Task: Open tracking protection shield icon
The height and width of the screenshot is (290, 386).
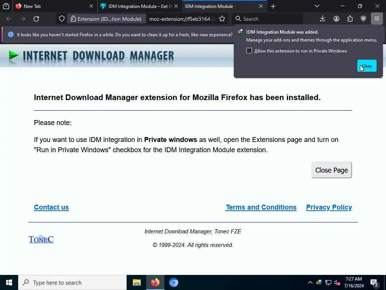Action: coord(62,19)
